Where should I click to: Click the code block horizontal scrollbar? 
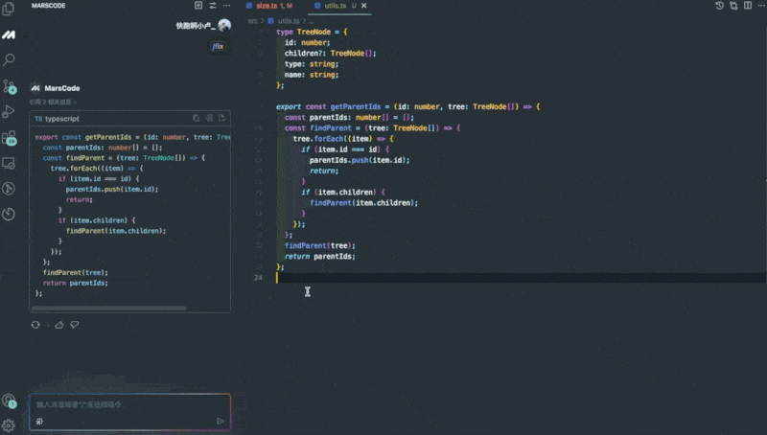point(109,308)
